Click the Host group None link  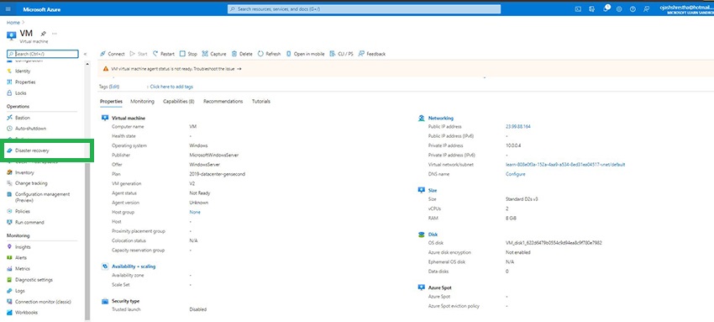click(x=194, y=212)
